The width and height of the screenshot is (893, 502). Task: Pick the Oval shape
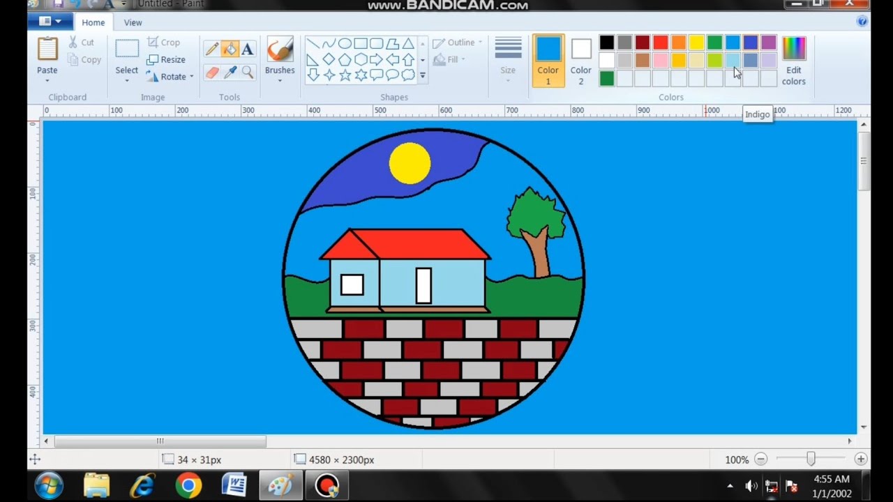click(x=345, y=43)
